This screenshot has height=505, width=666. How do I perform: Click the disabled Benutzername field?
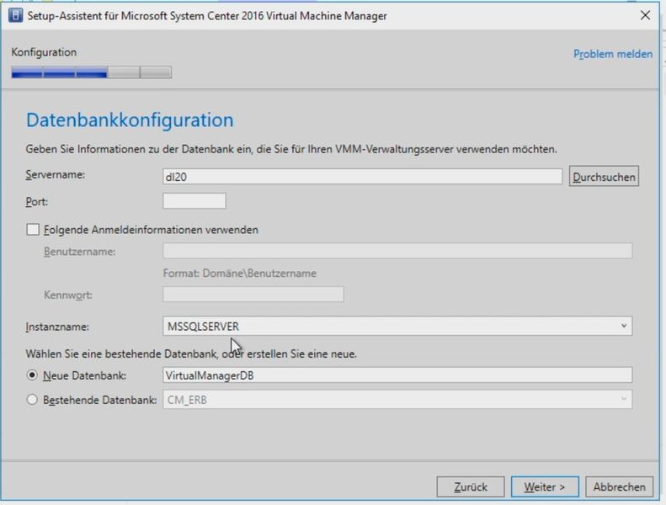coord(397,251)
